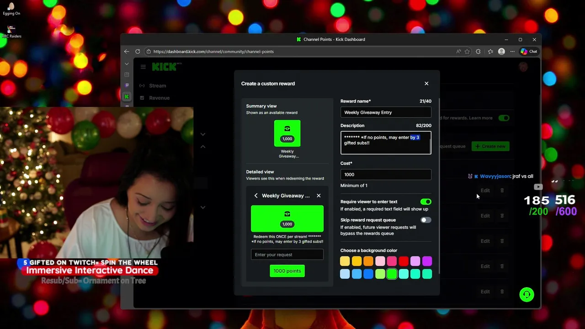
Task: Open the Favorites list icon in browser toolbar
Action: (490, 52)
